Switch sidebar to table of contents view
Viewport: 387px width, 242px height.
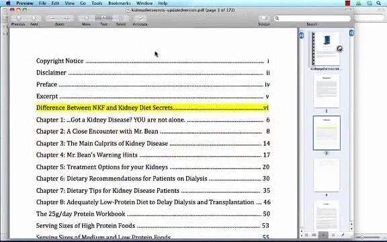(333, 235)
